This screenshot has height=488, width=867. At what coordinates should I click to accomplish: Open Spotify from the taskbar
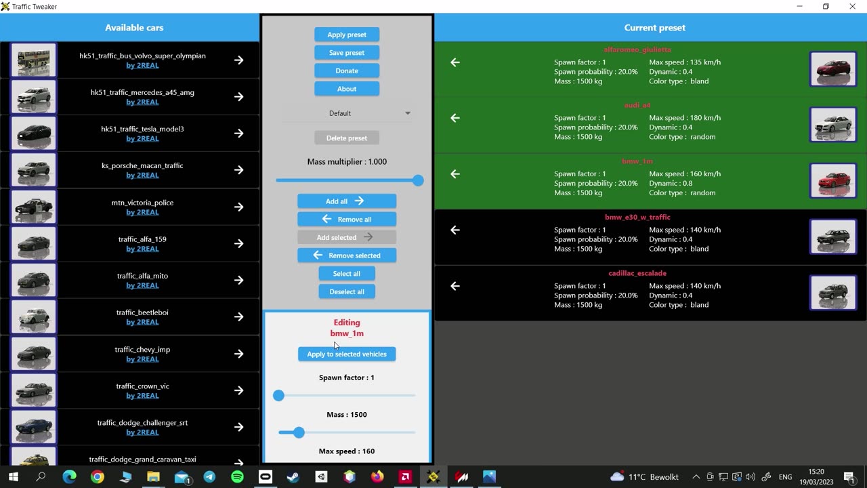237,477
